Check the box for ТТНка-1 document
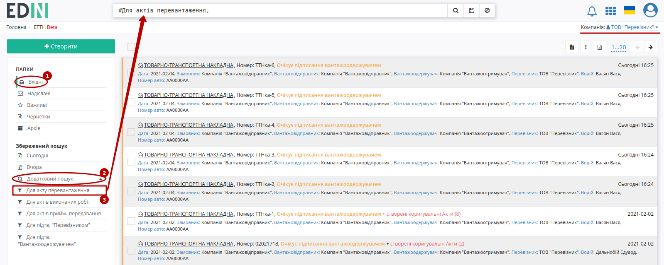The image size is (664, 265). tap(131, 221)
